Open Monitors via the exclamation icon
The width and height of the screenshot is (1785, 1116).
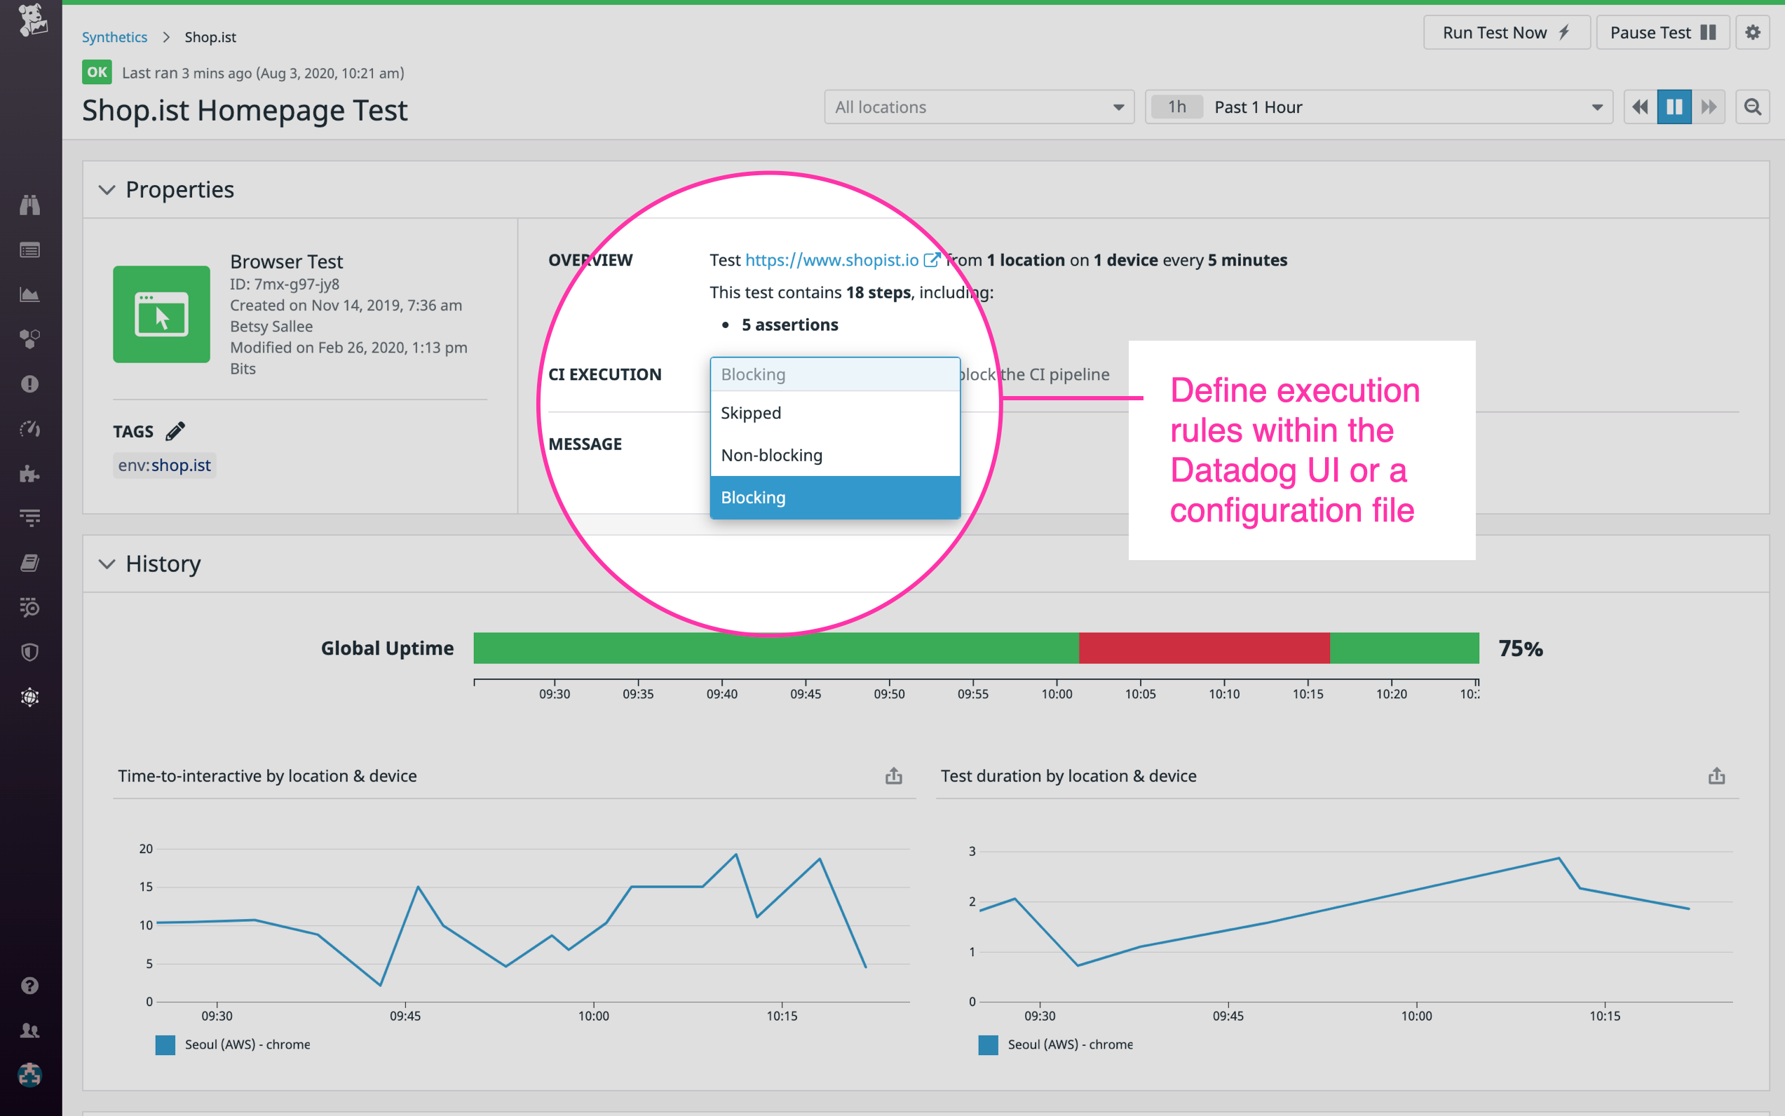tap(29, 383)
